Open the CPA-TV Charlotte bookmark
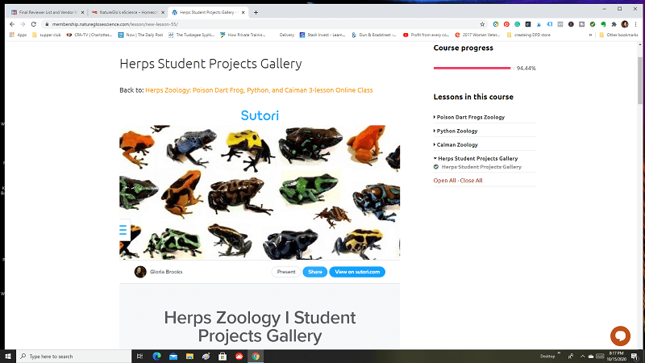Screen dimensions: 645x363 (x=89, y=35)
